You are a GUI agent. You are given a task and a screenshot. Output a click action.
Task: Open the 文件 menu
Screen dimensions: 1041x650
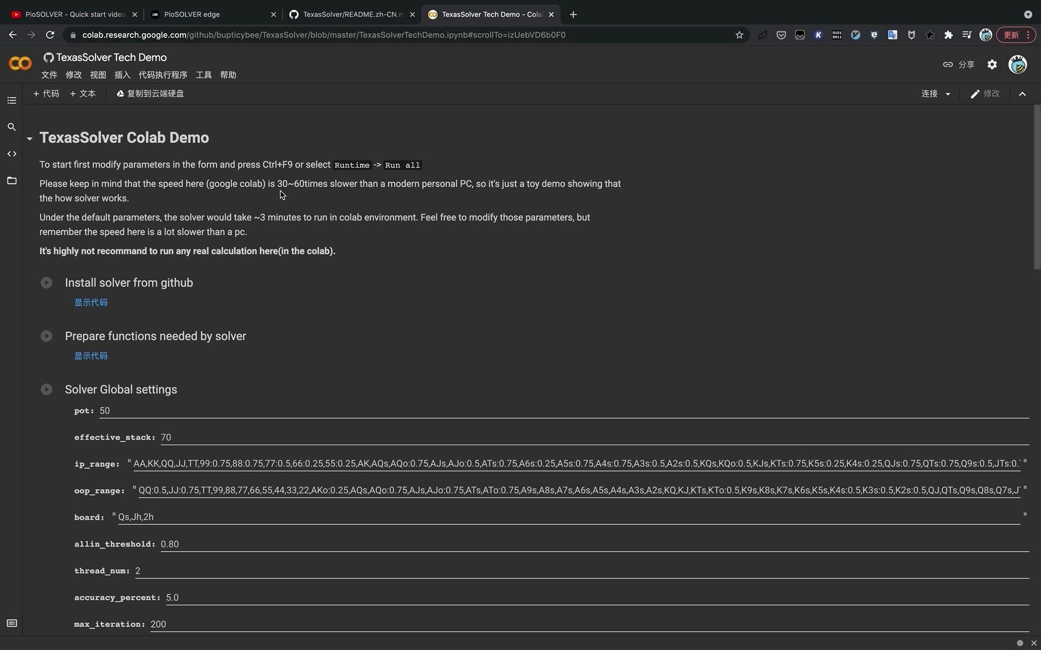point(49,75)
